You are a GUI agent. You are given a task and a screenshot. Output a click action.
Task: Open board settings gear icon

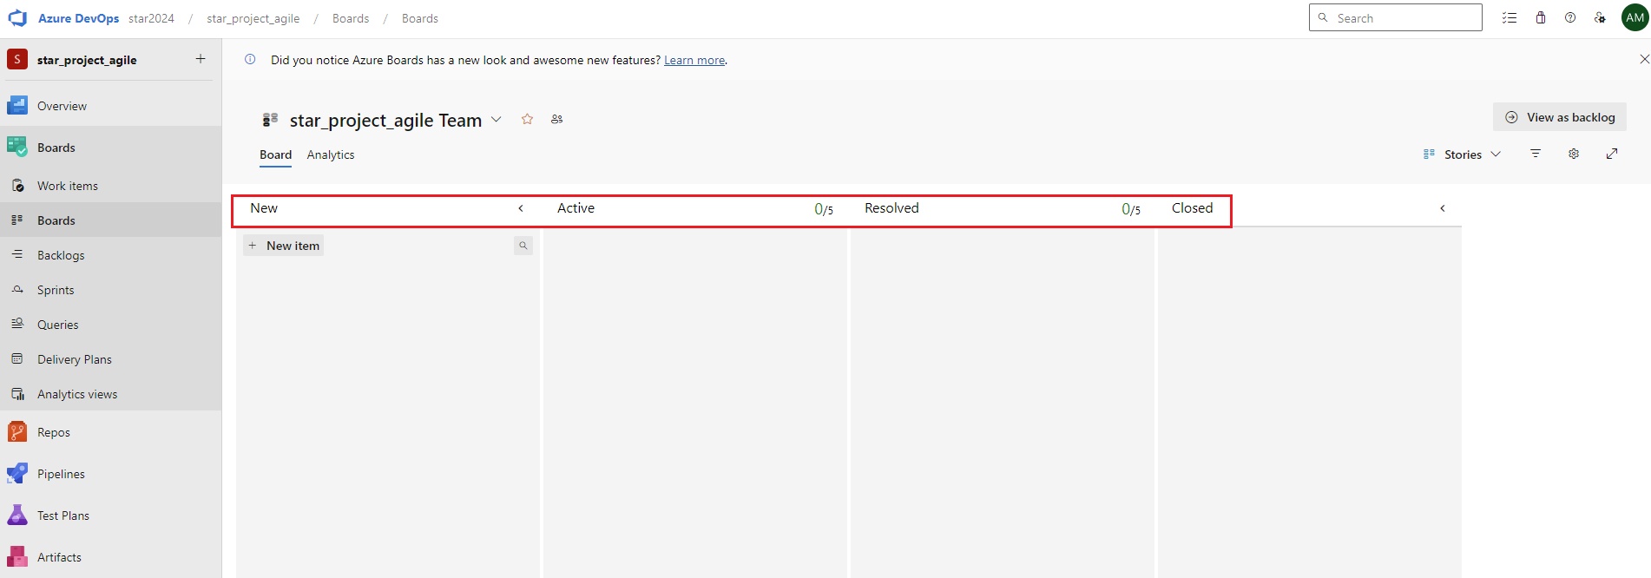click(x=1574, y=154)
